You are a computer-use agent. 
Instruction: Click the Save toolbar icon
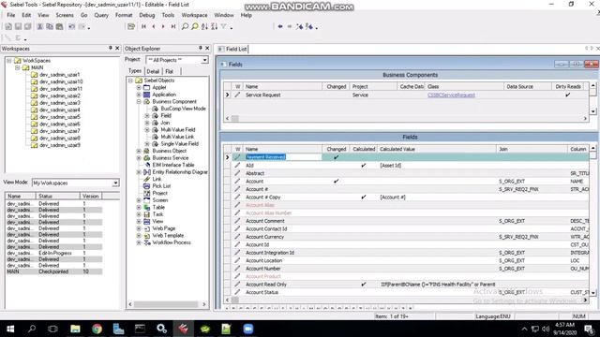18,26
